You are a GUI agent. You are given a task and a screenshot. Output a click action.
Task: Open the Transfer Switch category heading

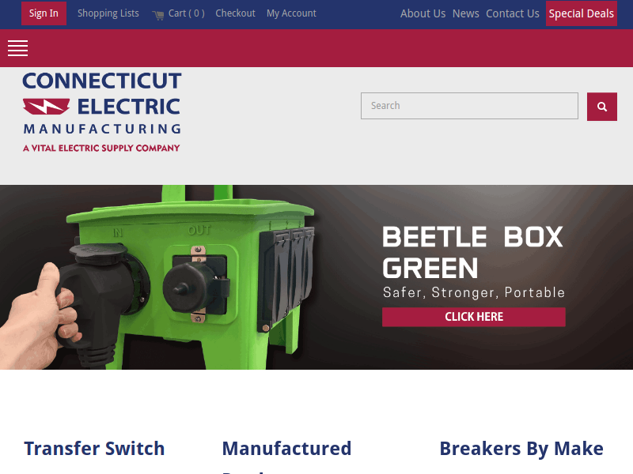click(x=94, y=449)
